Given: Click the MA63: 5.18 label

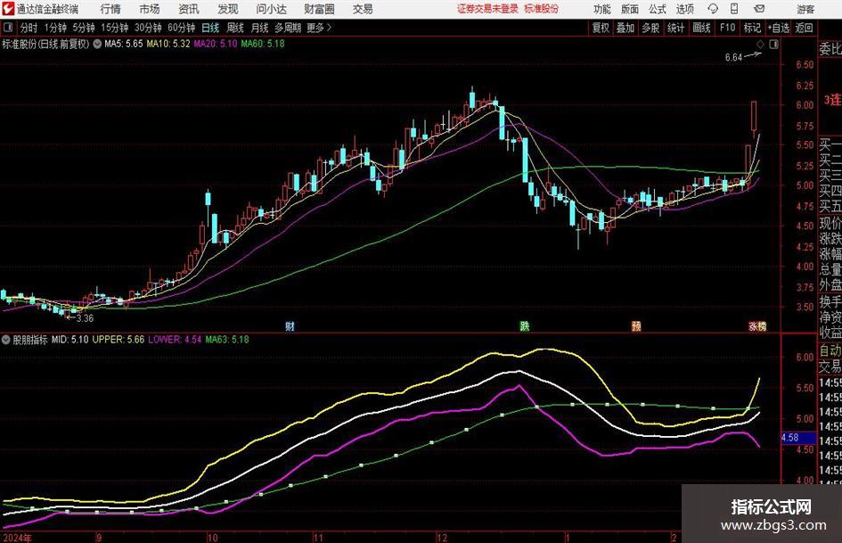Looking at the screenshot, I should [227, 340].
